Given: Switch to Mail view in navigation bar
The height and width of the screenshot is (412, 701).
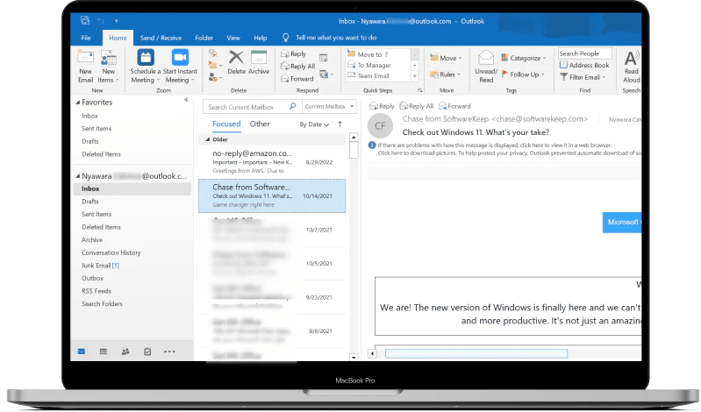Looking at the screenshot, I should pos(82,352).
